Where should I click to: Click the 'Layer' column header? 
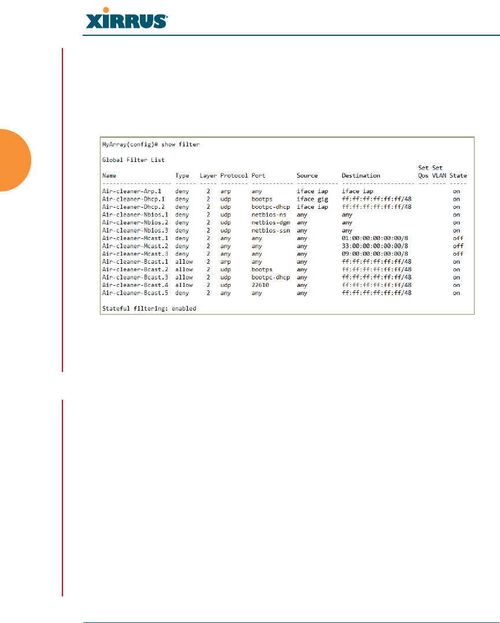coord(209,176)
